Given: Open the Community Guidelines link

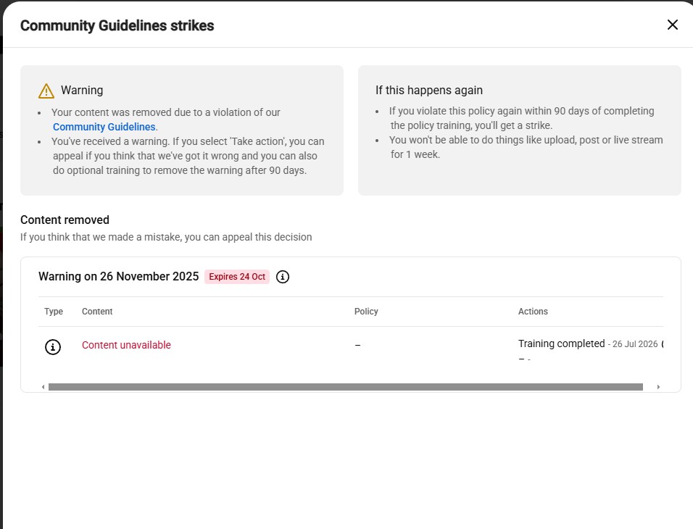Looking at the screenshot, I should tap(104, 127).
